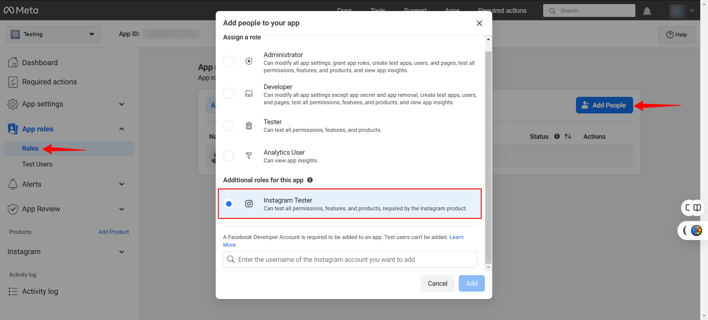Click the notifications bell icon
The image size is (708, 320).
(647, 11)
